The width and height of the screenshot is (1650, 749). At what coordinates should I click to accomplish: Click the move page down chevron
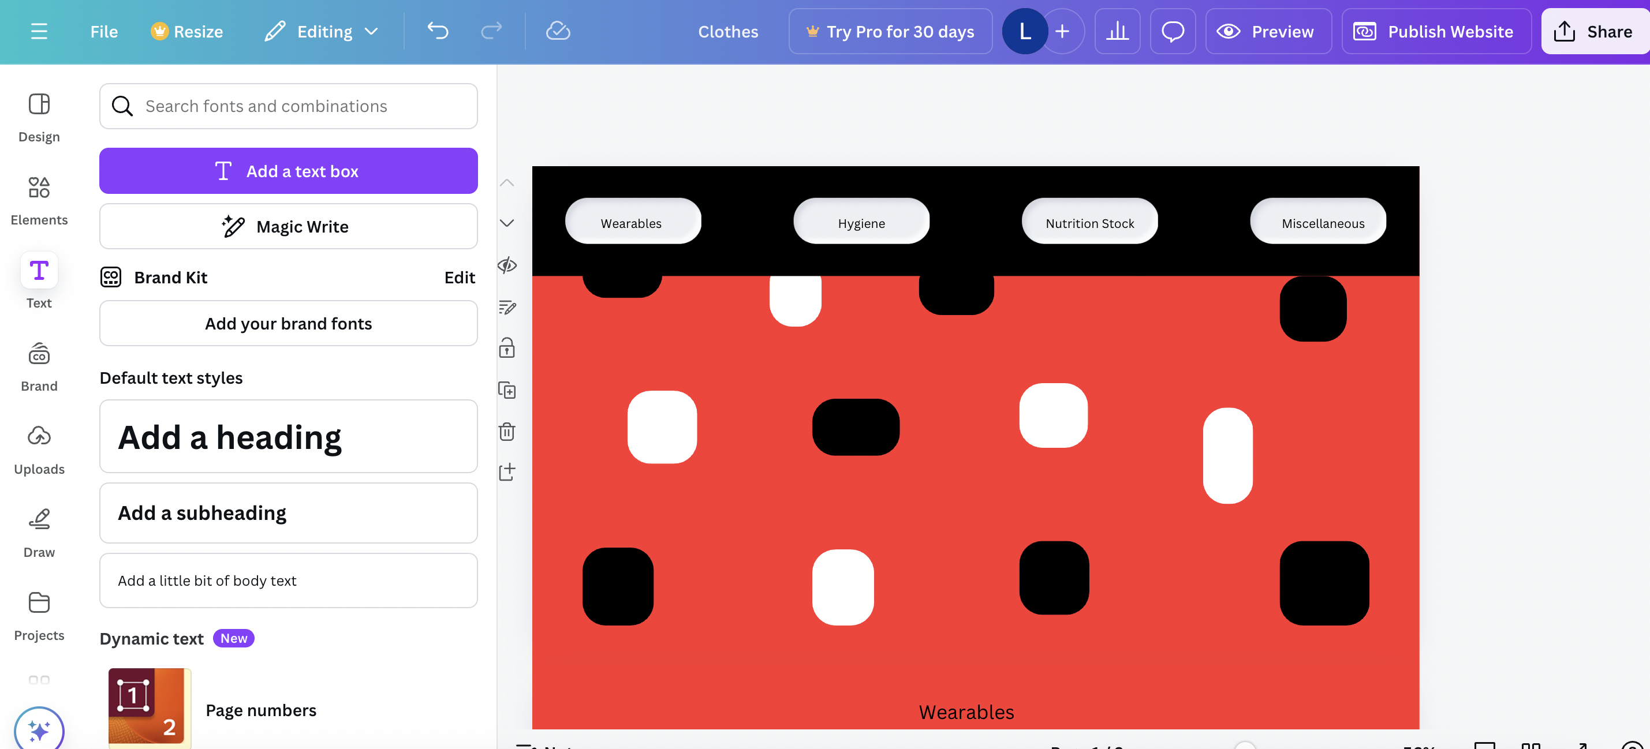[x=507, y=223]
